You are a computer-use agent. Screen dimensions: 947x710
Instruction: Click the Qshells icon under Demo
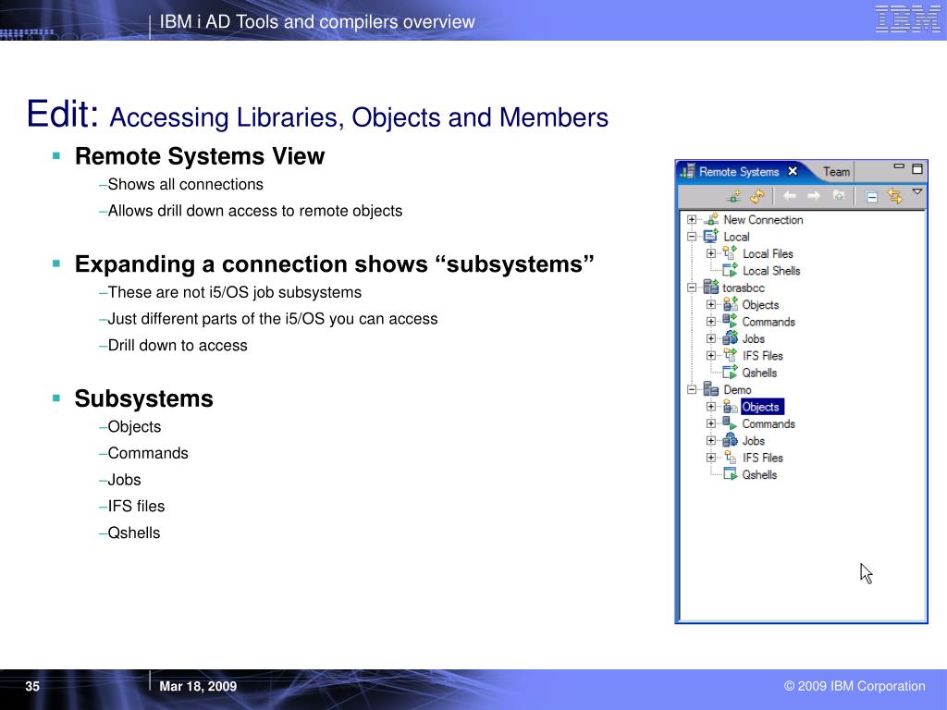tap(731, 474)
